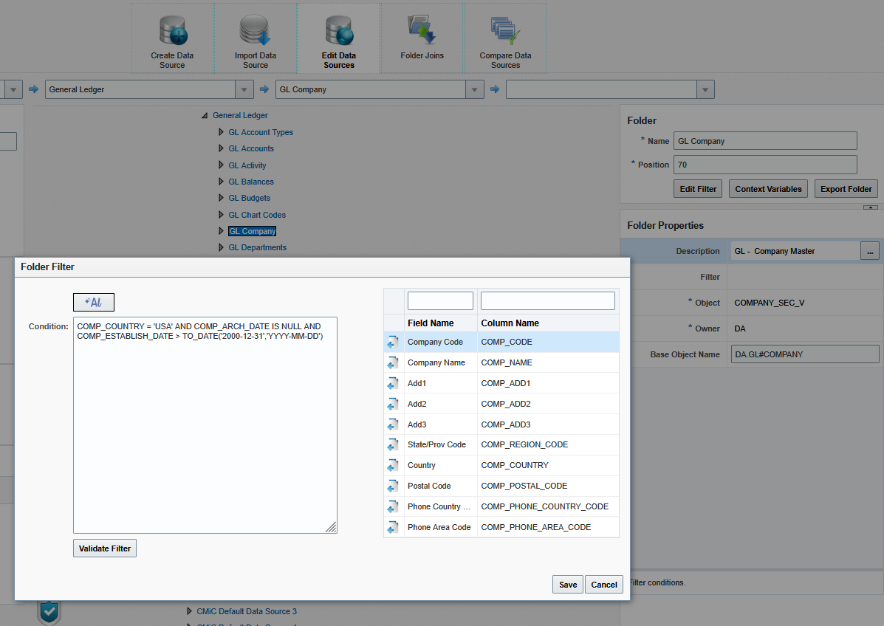Expand the GL Accounts node
This screenshot has height=626, width=884.
pyautogui.click(x=221, y=148)
